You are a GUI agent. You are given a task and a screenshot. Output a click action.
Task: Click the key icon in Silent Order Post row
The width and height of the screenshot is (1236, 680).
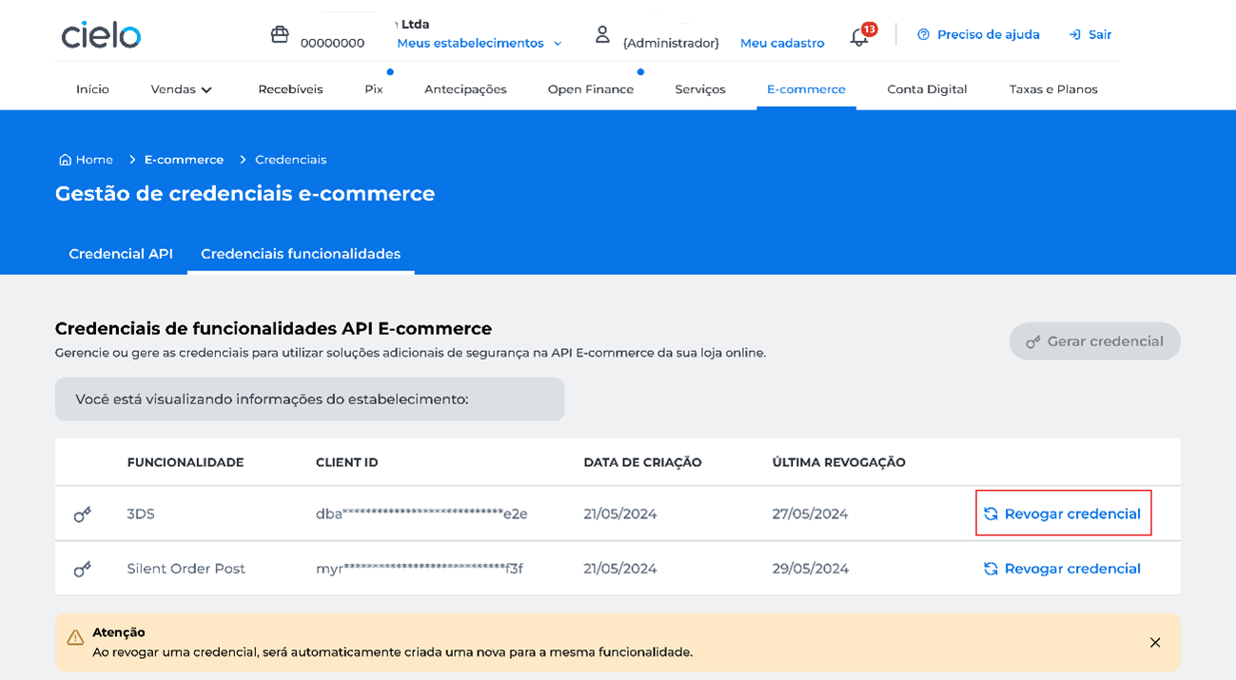tap(83, 569)
